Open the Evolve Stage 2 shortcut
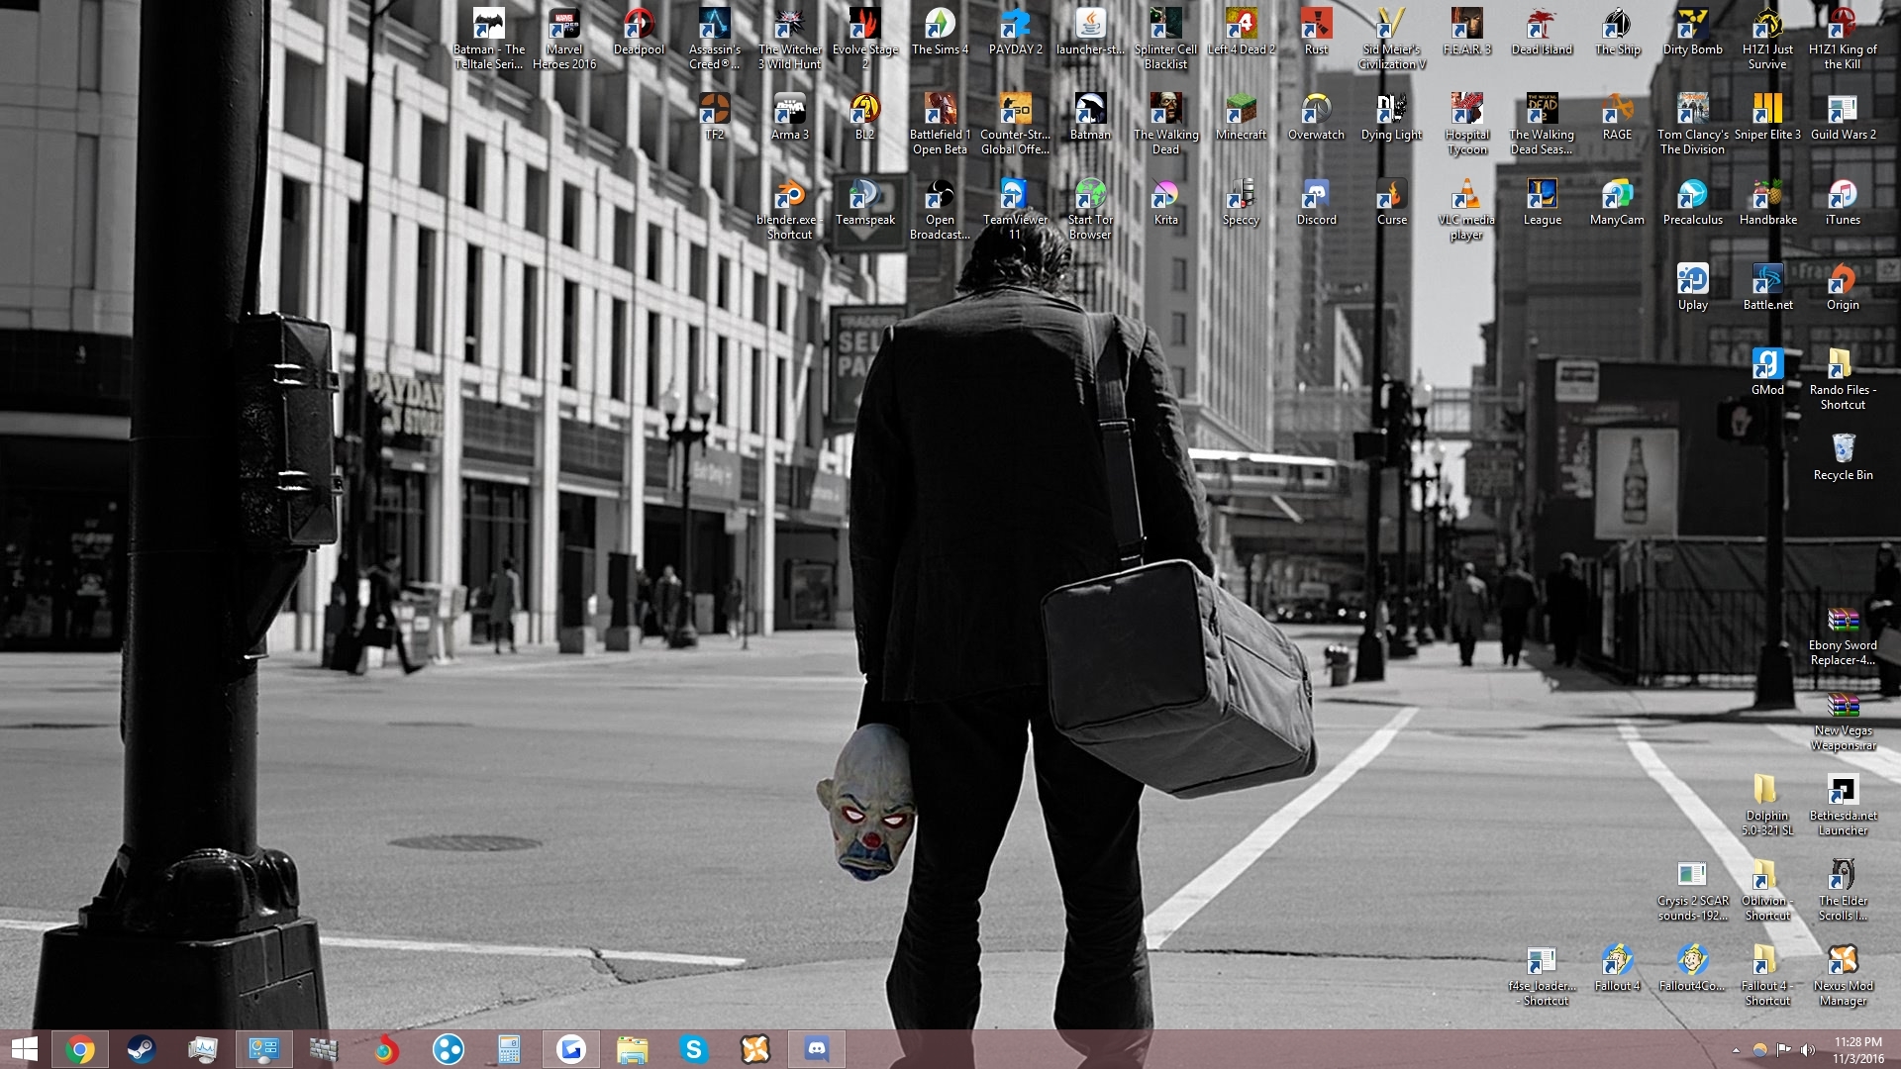The image size is (1901, 1069). click(864, 40)
